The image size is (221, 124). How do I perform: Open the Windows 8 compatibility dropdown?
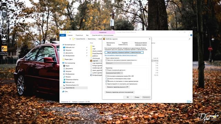pyautogui.click(x=119, y=63)
